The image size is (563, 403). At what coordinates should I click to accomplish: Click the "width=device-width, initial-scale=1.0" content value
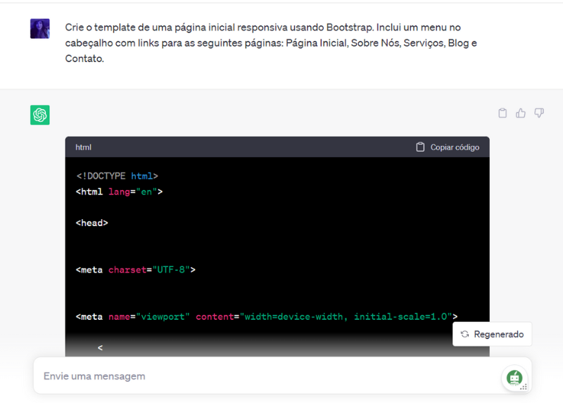(x=347, y=316)
